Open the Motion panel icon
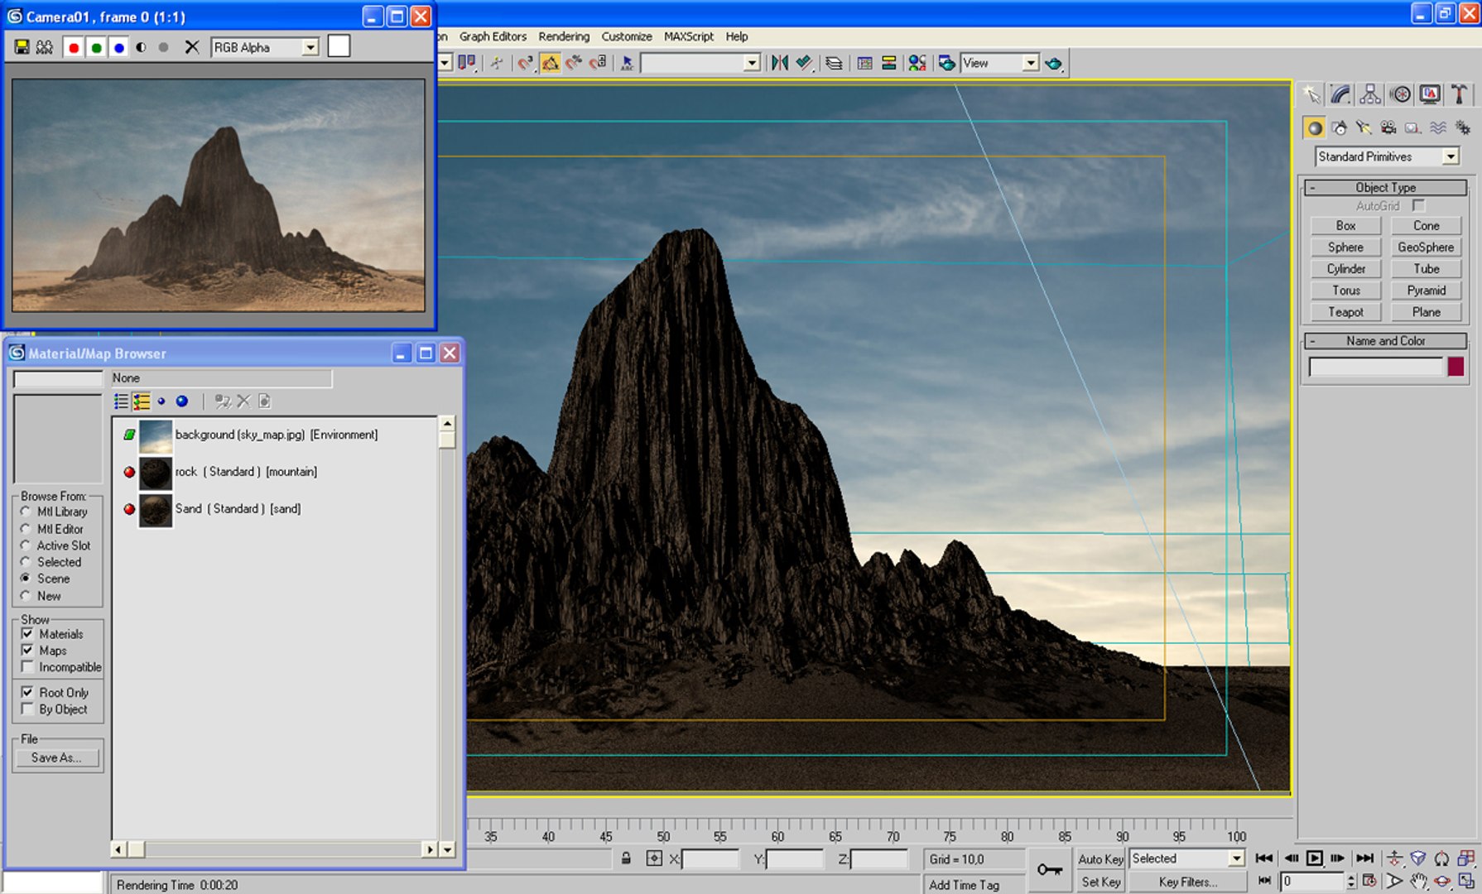This screenshot has height=894, width=1482. [x=1401, y=94]
